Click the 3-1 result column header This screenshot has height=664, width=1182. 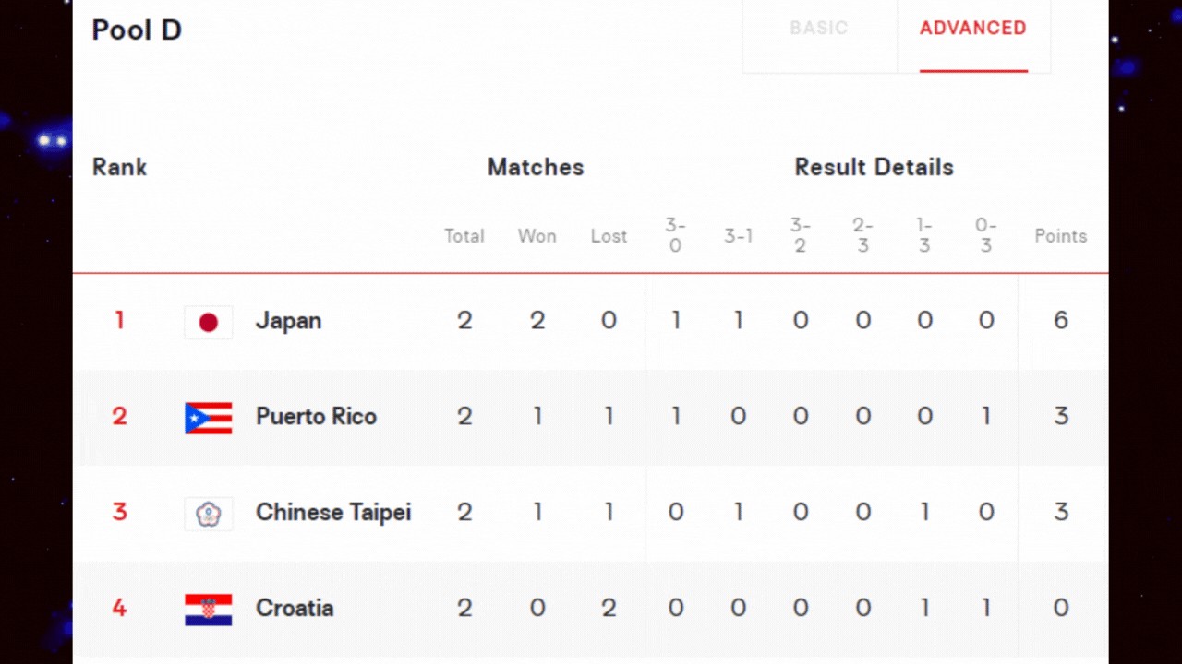point(739,236)
